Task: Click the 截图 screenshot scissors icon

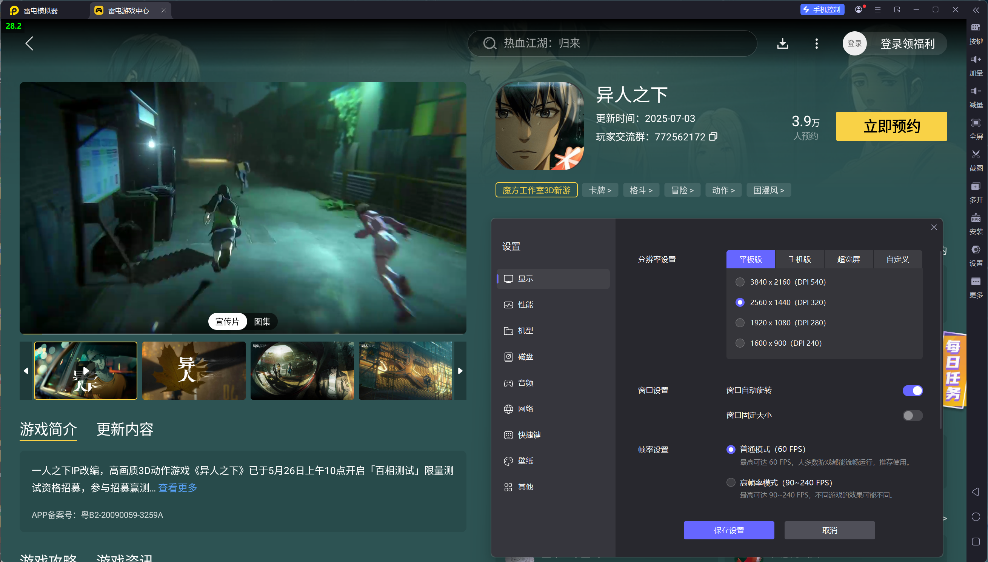Action: pyautogui.click(x=976, y=154)
